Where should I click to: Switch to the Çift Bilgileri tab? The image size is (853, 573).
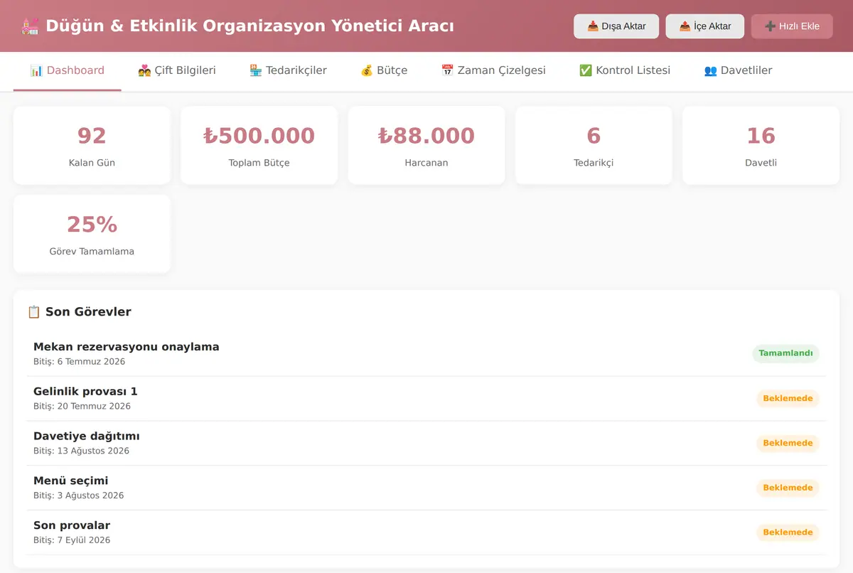coord(176,70)
